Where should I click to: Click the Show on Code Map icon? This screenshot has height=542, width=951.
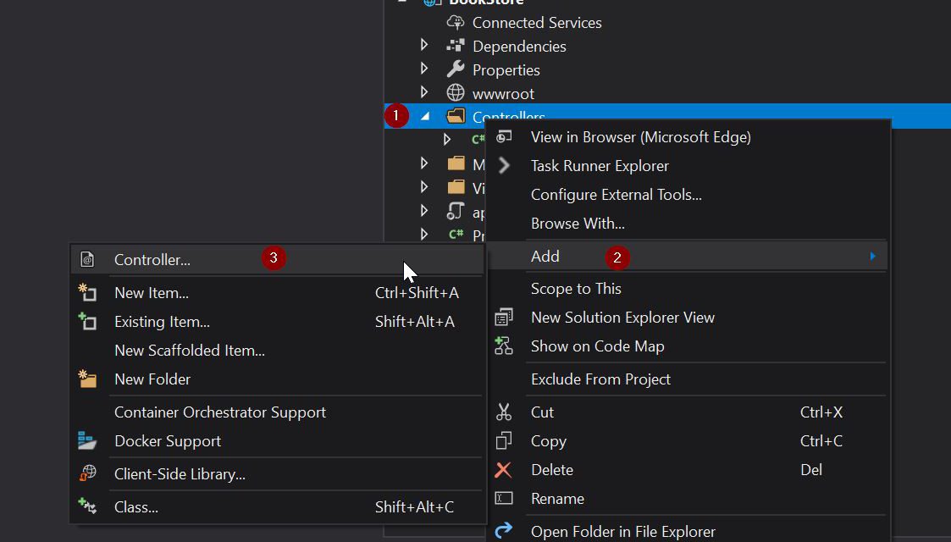point(504,346)
